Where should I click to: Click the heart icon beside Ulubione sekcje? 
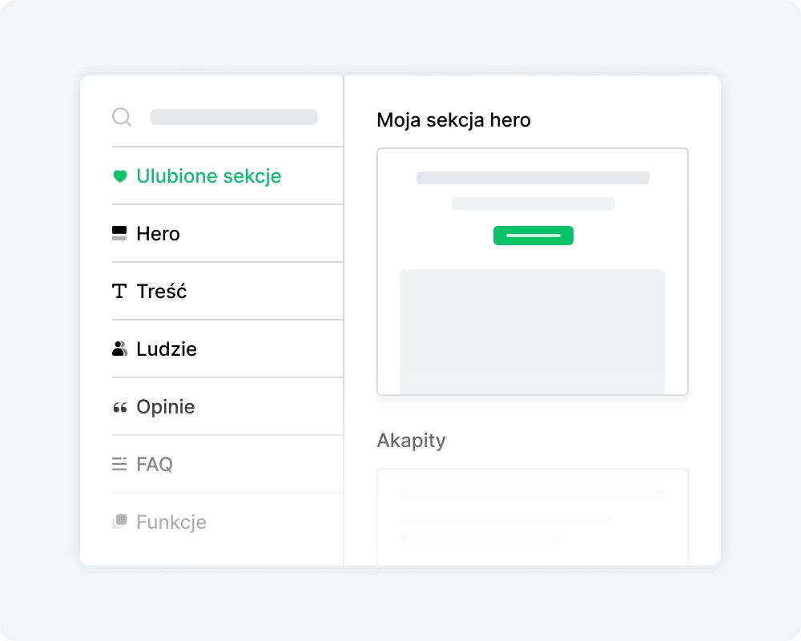pyautogui.click(x=119, y=176)
